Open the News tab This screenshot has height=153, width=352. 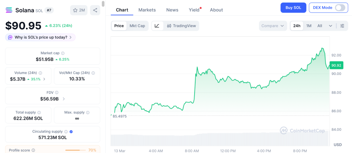point(172,10)
